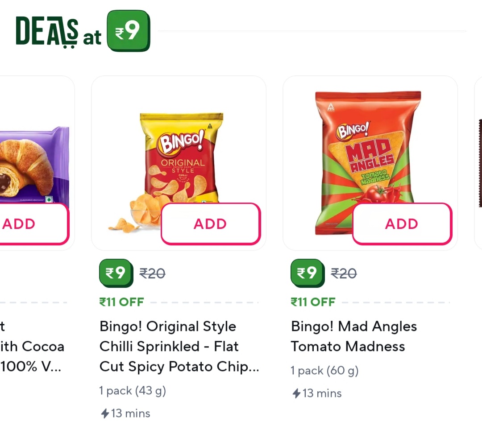Add Bingo Mad Angles to cart
This screenshot has width=482, height=430.
[x=402, y=224]
